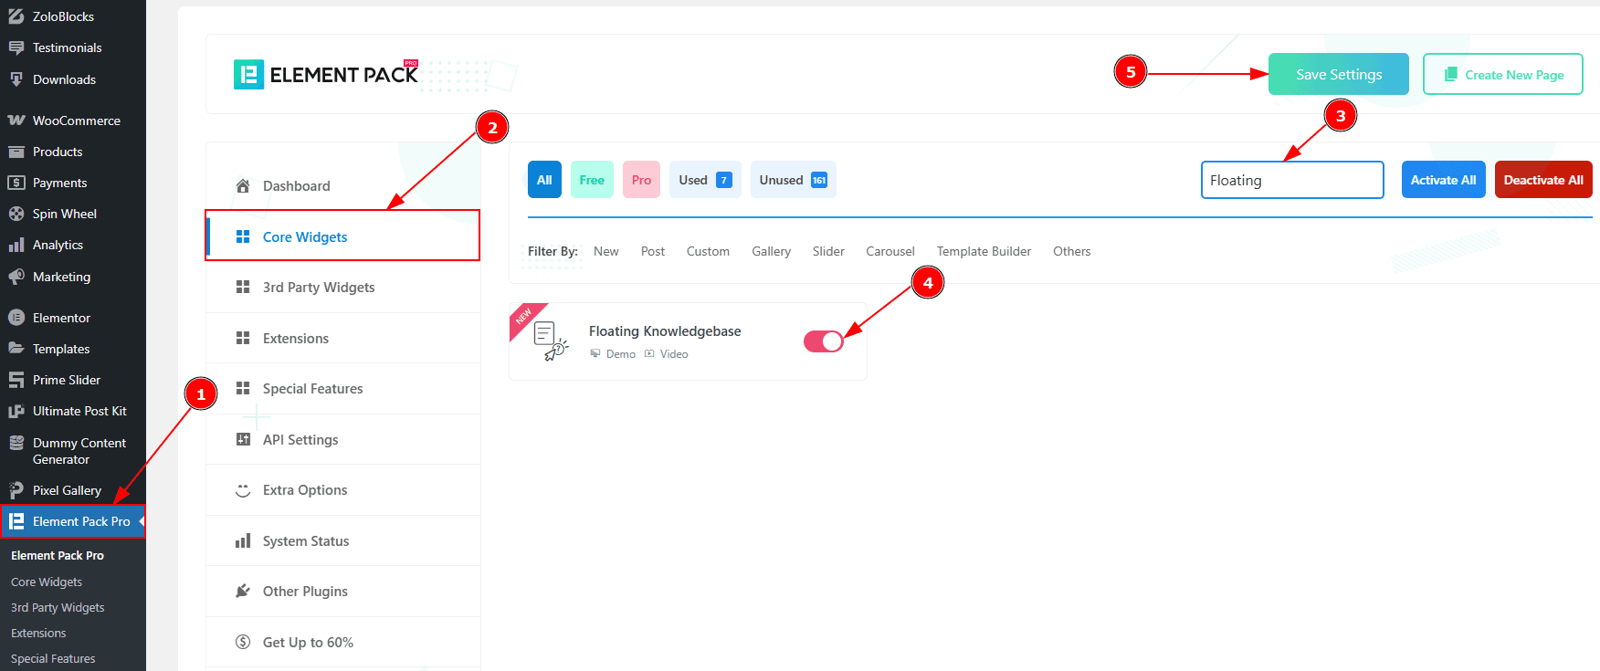Viewport: 1600px width, 671px height.
Task: Open the Floating Knowledgebase Video link
Action: [667, 354]
